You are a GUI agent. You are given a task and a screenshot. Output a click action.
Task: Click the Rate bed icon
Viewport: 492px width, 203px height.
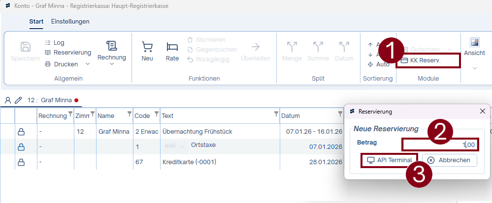[172, 47]
